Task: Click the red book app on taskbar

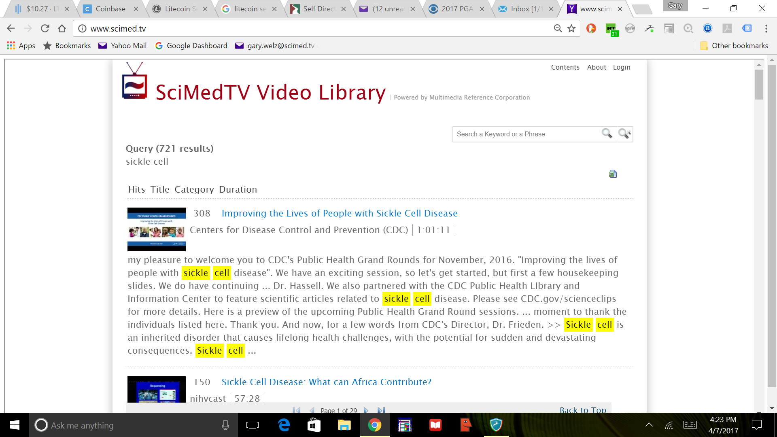Action: coord(435,425)
